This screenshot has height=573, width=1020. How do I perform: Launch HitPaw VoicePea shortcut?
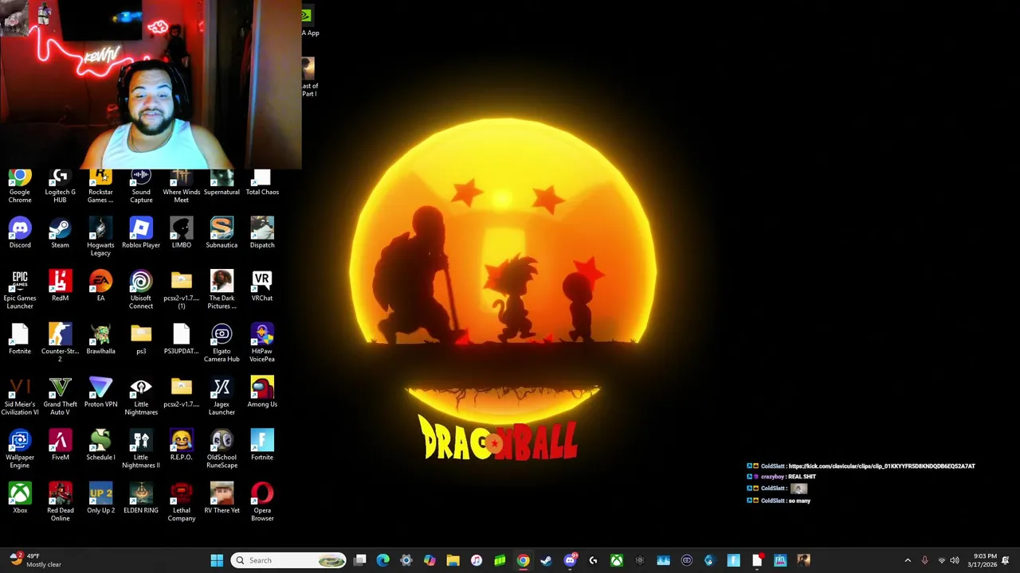[262, 343]
